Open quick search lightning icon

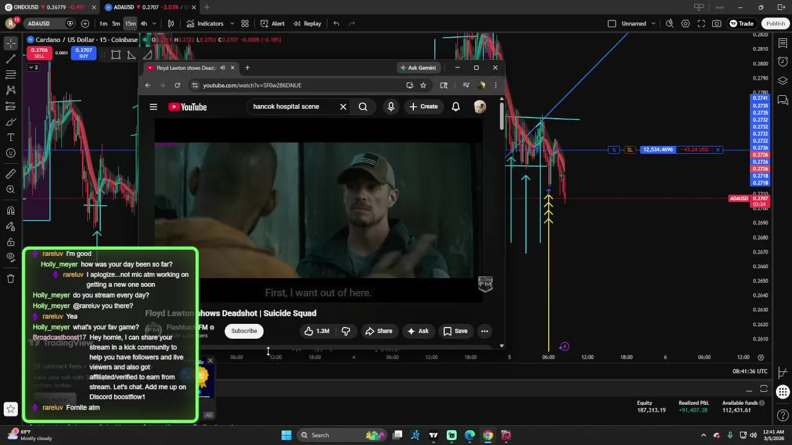click(x=669, y=23)
